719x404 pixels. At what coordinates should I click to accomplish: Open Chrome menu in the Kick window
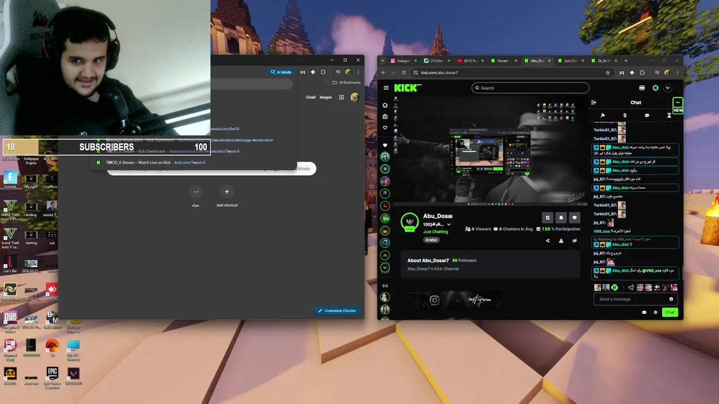(x=677, y=72)
